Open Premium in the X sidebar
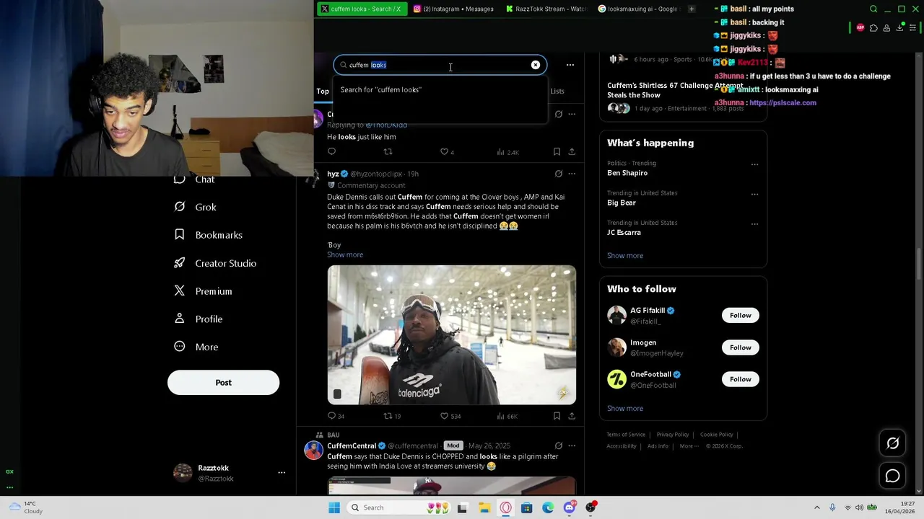Viewport: 924px width, 519px height. click(203, 291)
